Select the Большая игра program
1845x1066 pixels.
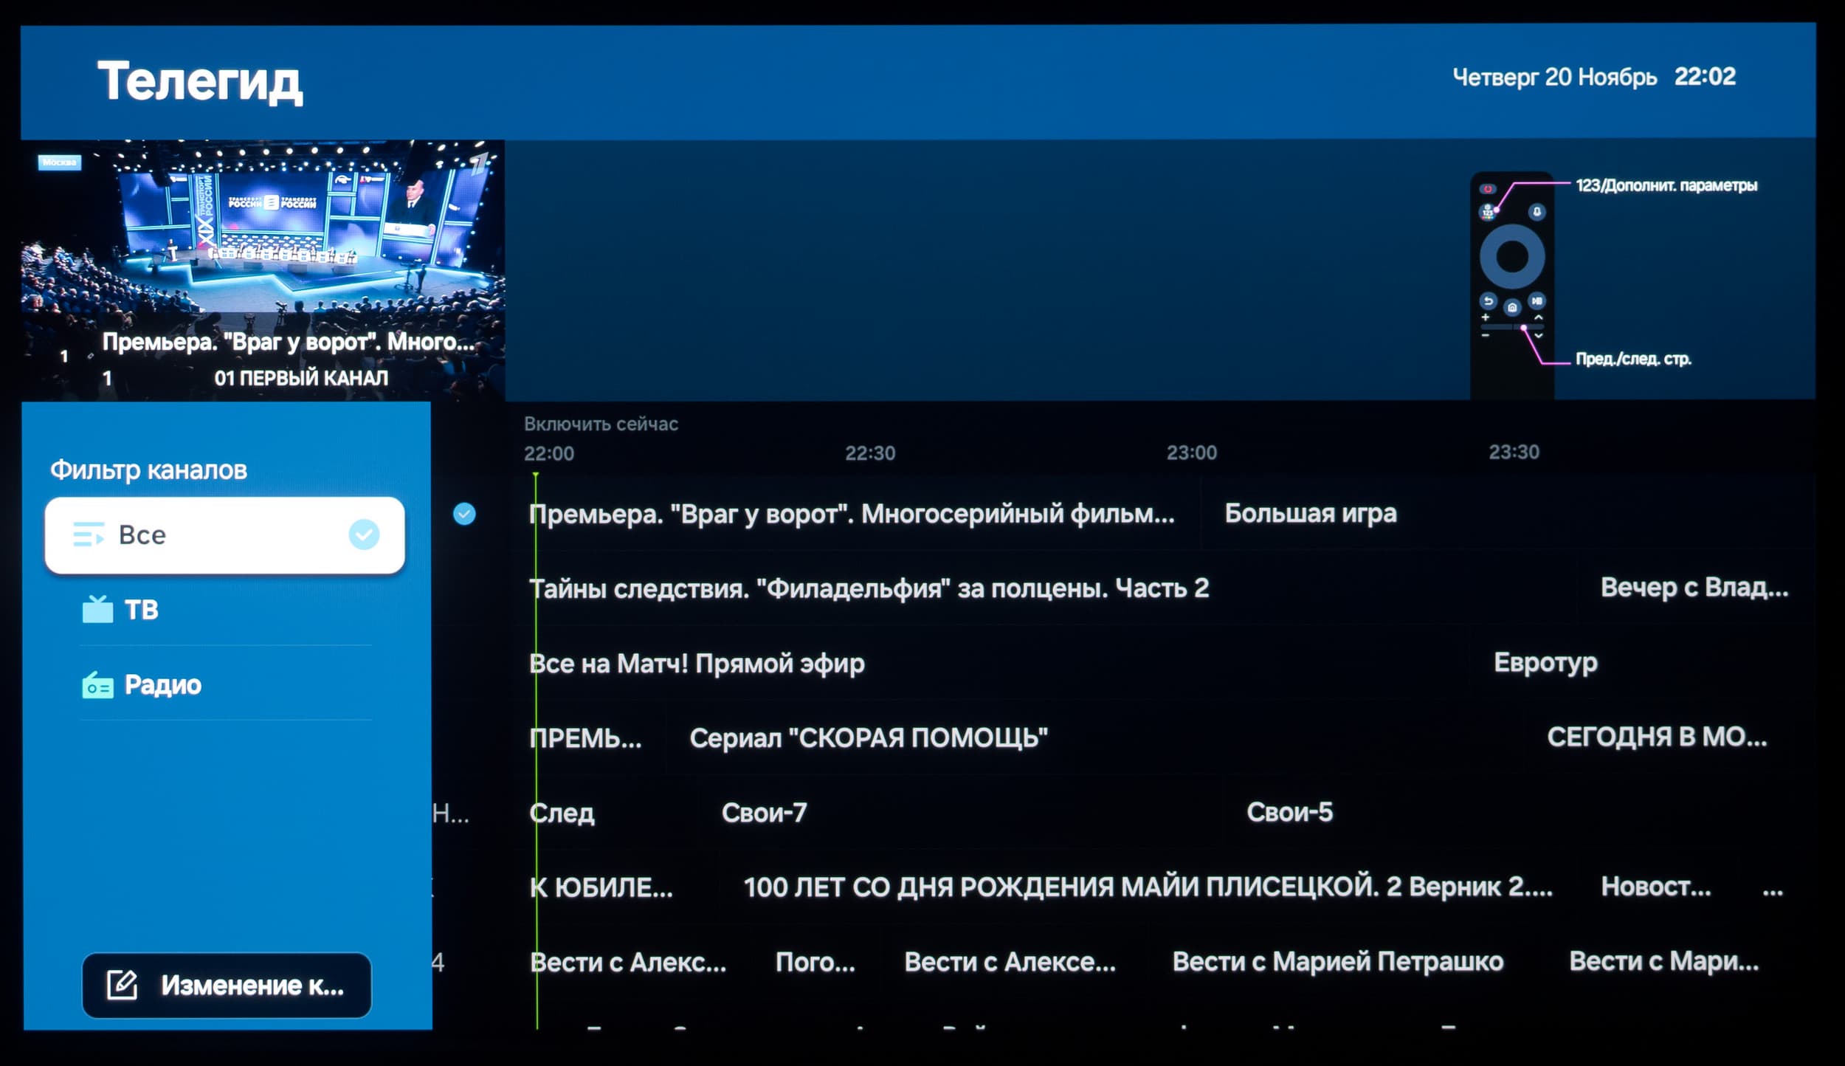1311,514
